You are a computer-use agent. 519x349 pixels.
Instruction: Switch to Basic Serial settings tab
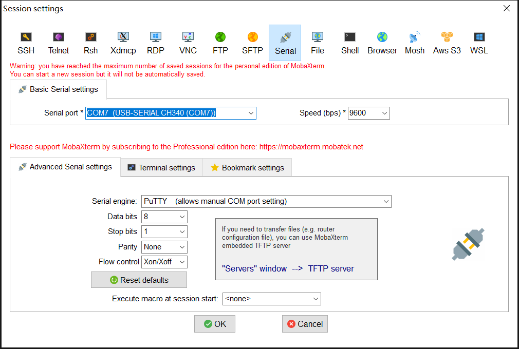tap(58, 89)
